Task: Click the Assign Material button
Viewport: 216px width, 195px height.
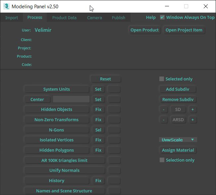Action: click(x=178, y=150)
